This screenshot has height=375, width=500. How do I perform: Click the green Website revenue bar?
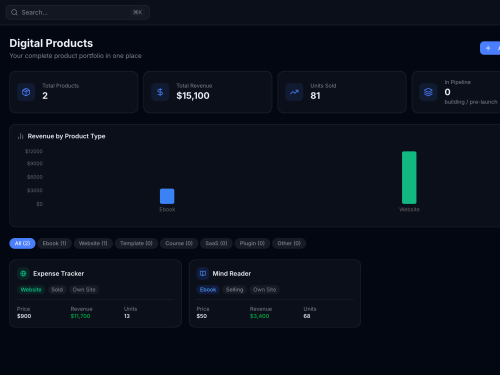[x=409, y=177]
